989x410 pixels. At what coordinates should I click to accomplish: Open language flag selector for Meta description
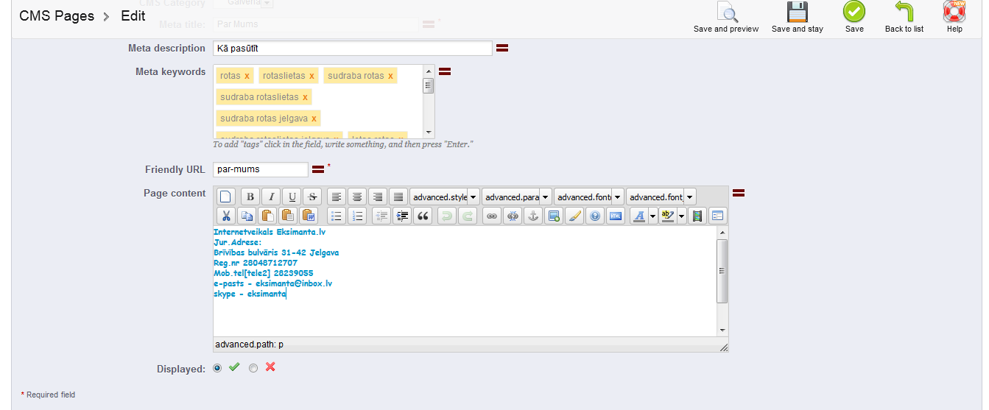[x=502, y=48]
